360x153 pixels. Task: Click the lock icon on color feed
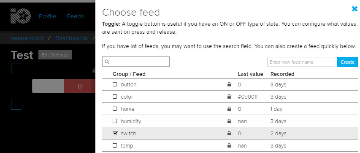229,97
